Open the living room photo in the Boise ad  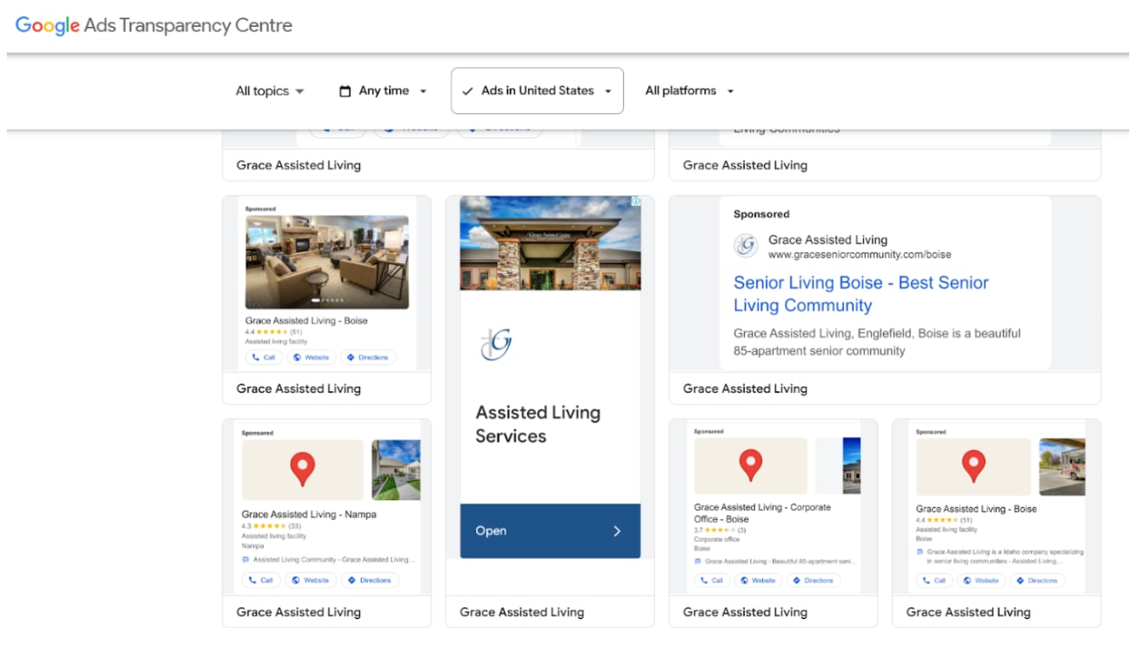(327, 262)
